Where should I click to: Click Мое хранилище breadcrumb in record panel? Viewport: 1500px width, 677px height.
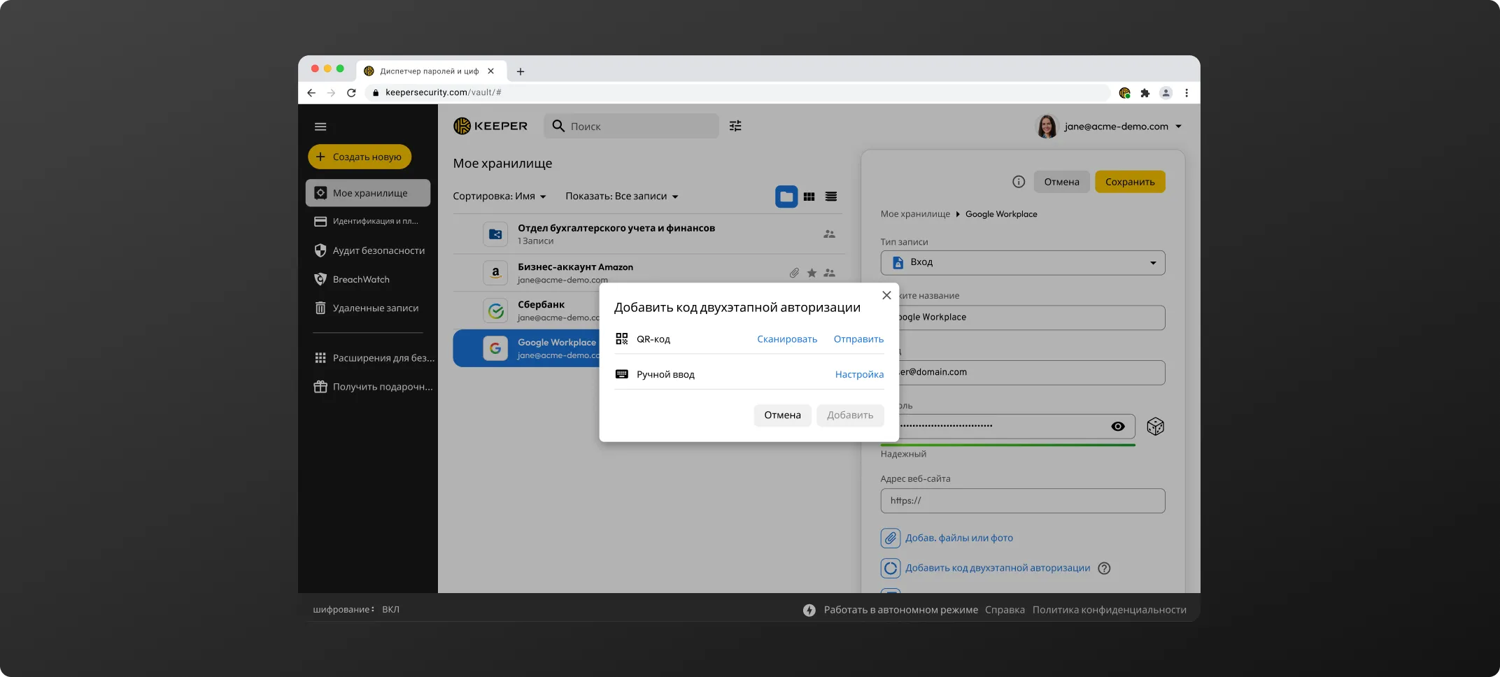click(915, 214)
